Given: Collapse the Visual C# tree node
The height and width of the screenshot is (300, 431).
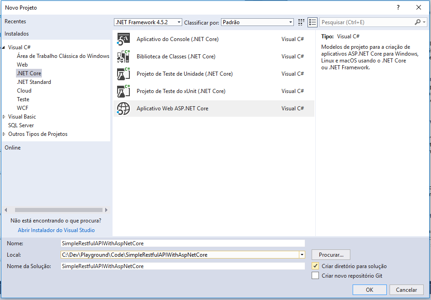Looking at the screenshot, I should coord(4,47).
